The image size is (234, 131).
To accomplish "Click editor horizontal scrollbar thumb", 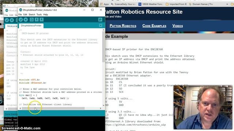I will pos(53,108).
